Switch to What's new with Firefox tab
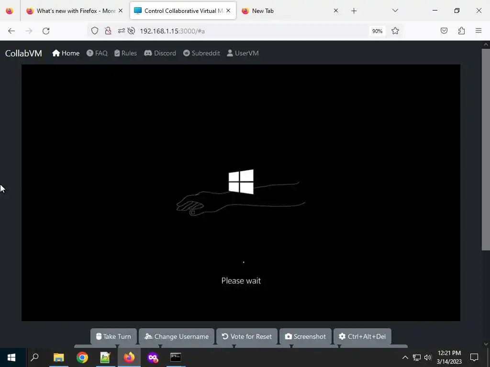Image resolution: width=490 pixels, height=367 pixels. coord(75,11)
